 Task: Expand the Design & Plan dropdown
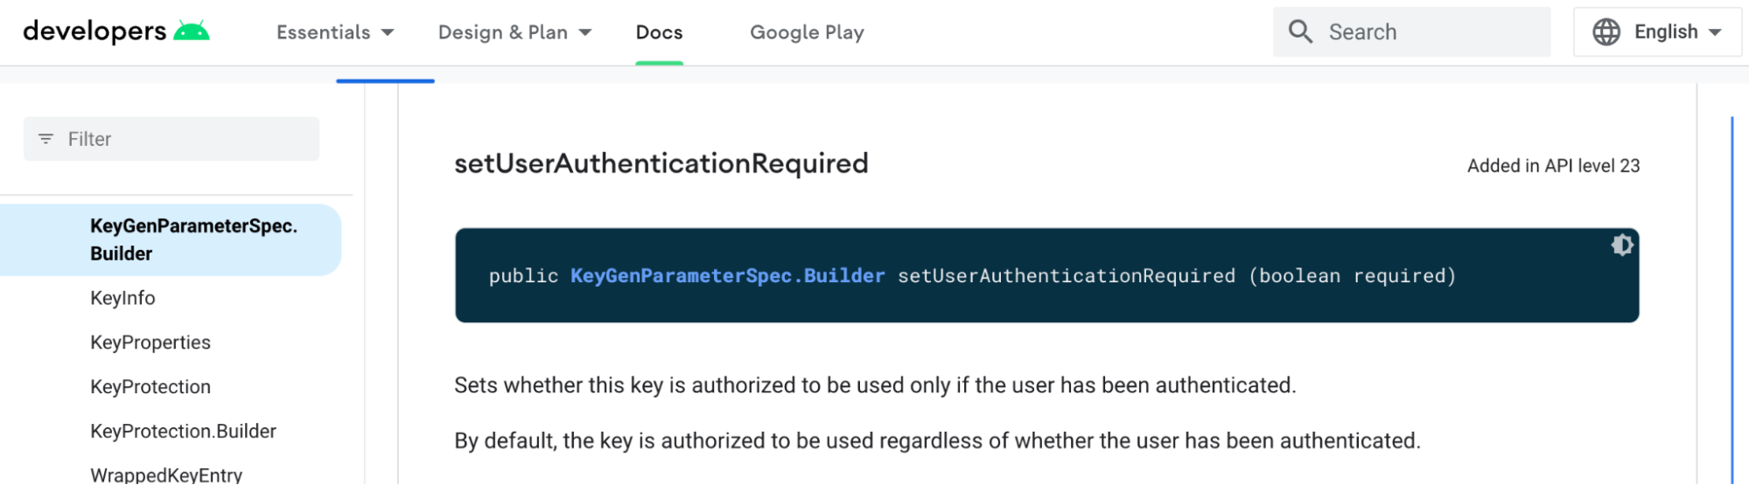(514, 32)
